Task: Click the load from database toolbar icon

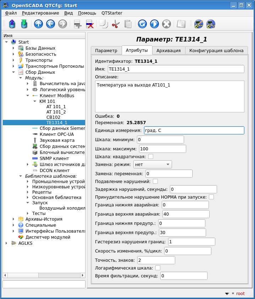Action: click(x=12, y=24)
